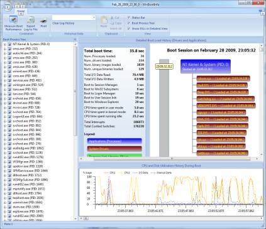266x229 pixels.
Task: Toggle the Status Bar checkbox
Action: coord(129,18)
